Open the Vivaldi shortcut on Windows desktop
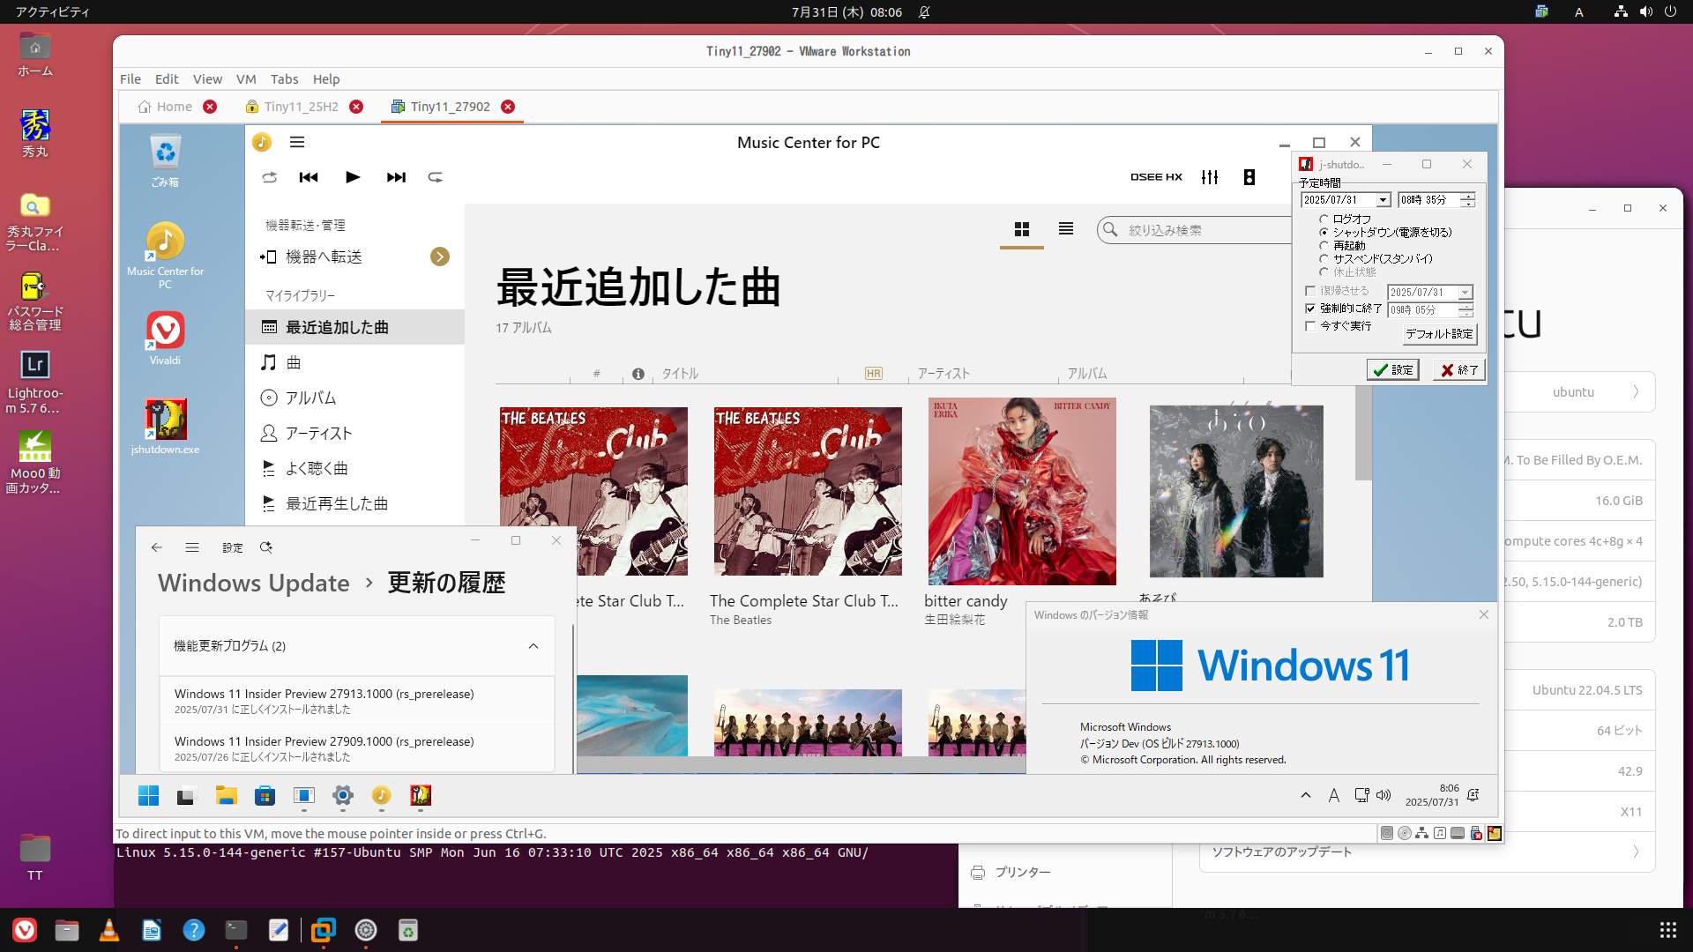This screenshot has height=952, width=1693. pos(165,338)
